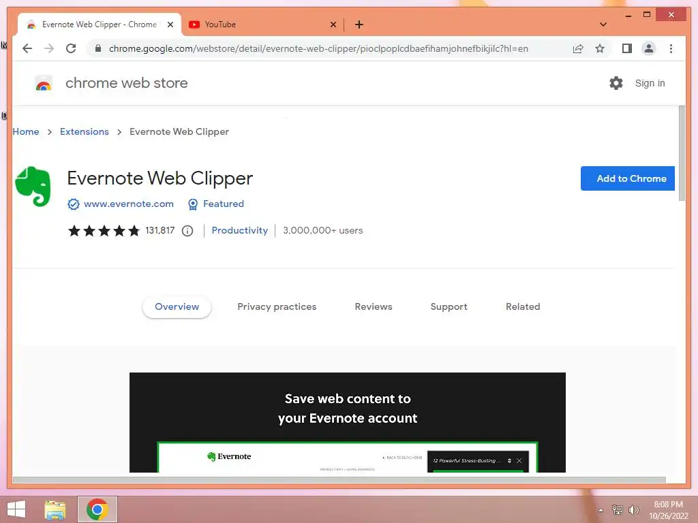Open network status tray icon
The image size is (698, 523).
tap(617, 509)
